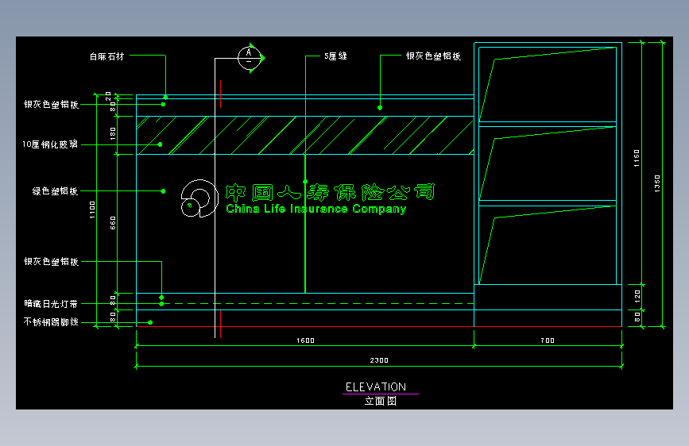The width and height of the screenshot is (689, 446).
Task: Click the middle shelf compartment of the cabinet
Action: tap(548, 163)
